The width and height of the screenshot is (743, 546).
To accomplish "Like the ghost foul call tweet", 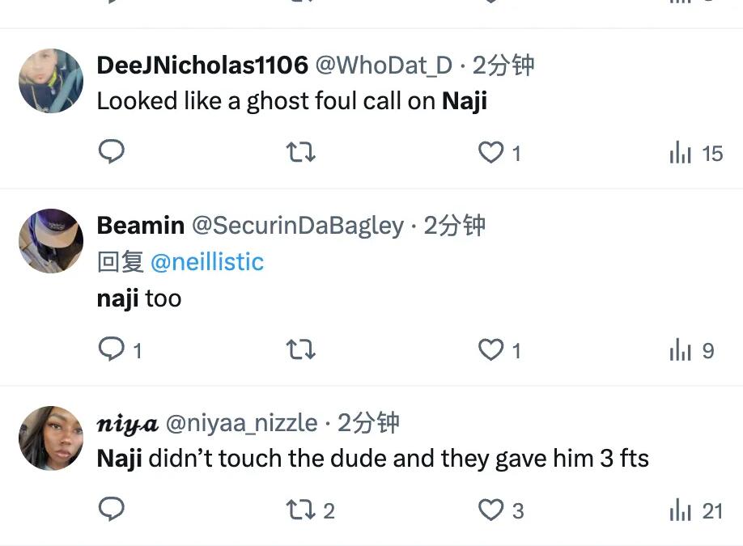I will point(491,152).
